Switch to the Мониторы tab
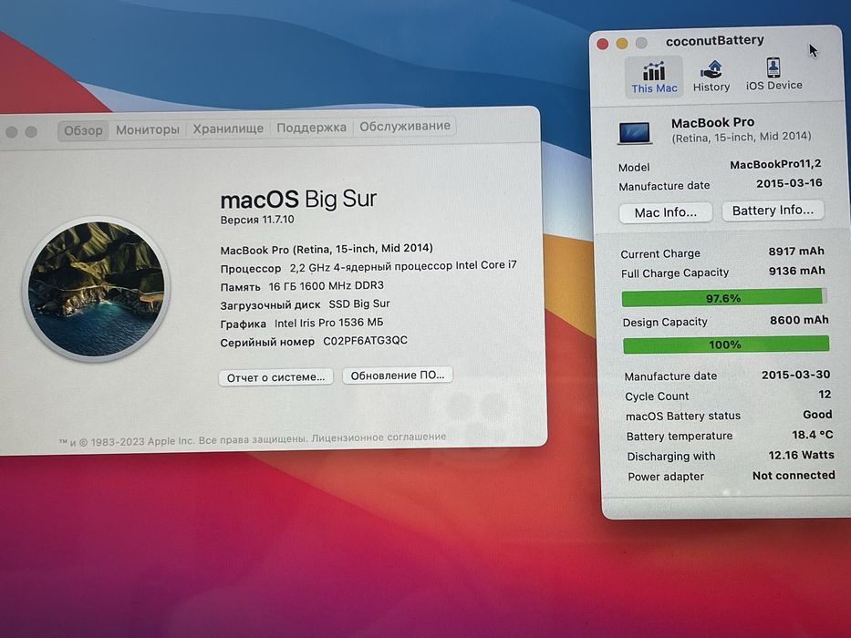The height and width of the screenshot is (638, 851). (148, 129)
